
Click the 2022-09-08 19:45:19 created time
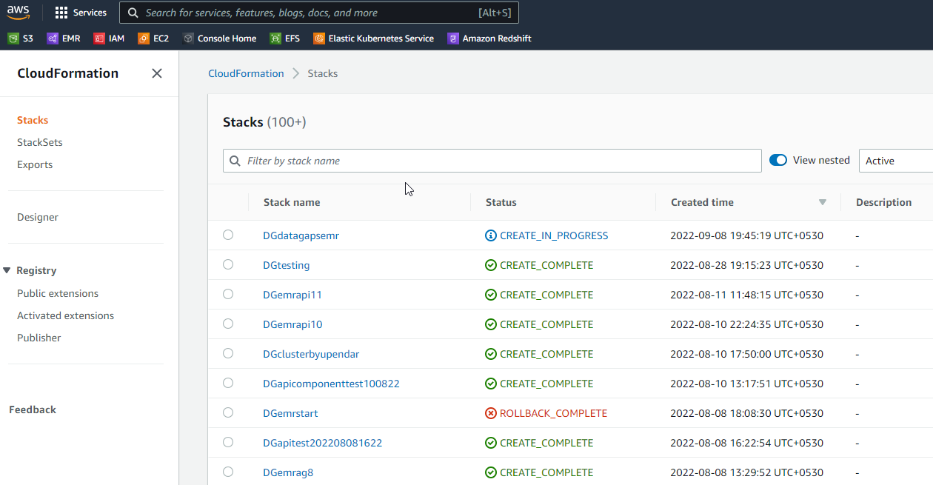click(x=747, y=235)
